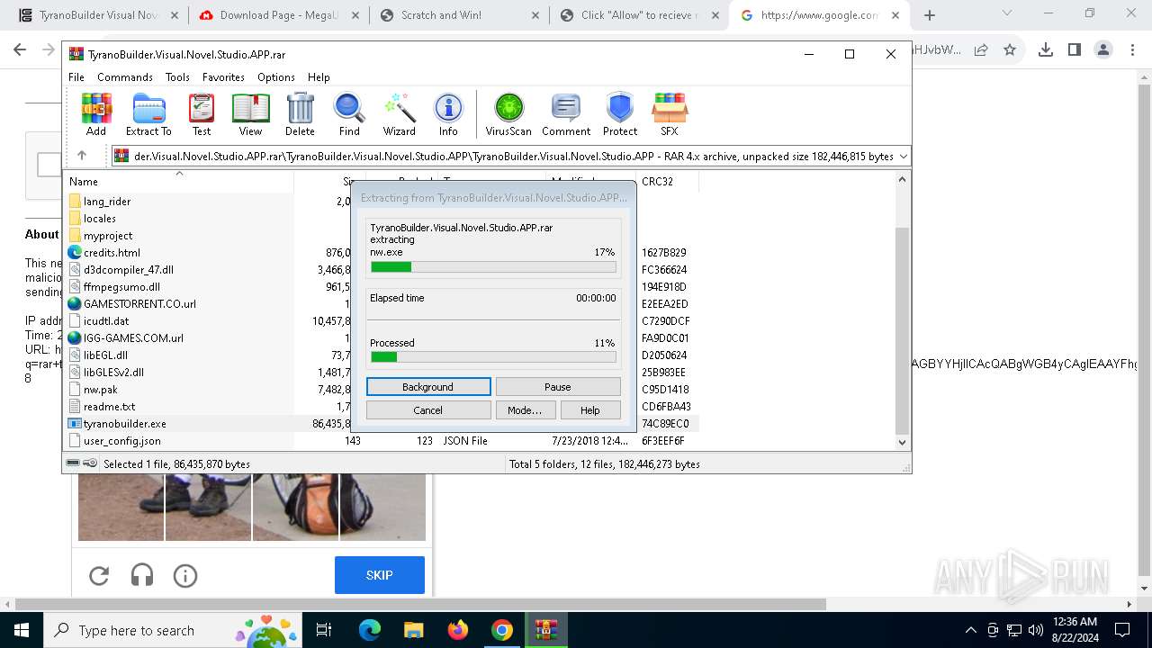Launch the Wizard toolbar icon

(399, 114)
